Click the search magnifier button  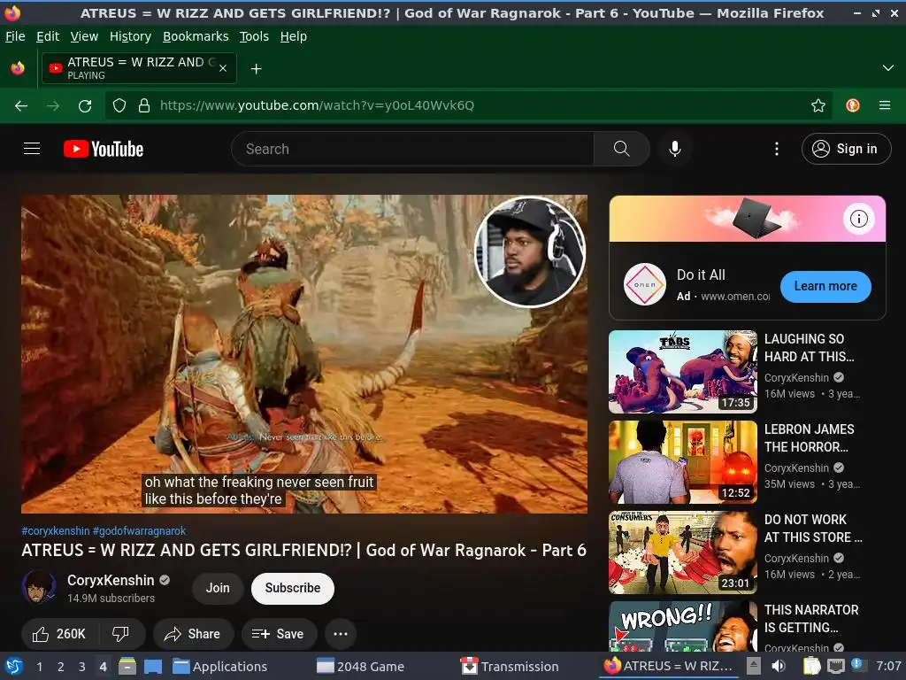[x=621, y=149]
